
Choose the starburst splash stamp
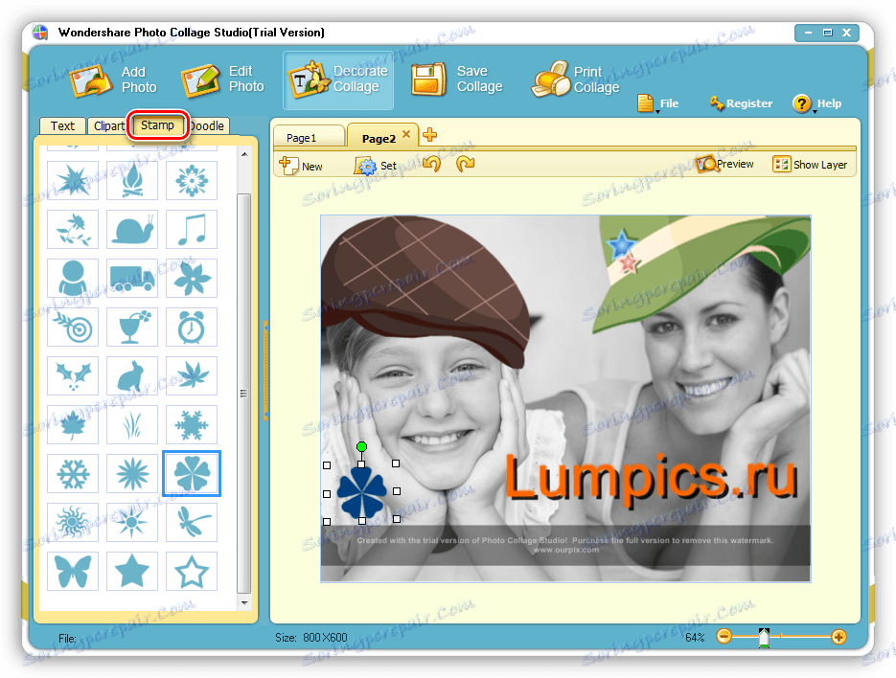pyautogui.click(x=73, y=180)
